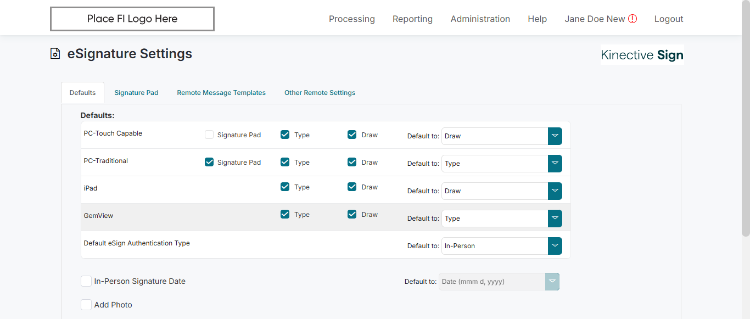The width and height of the screenshot is (750, 319).
Task: Toggle the iPad Draw checkbox
Action: click(352, 187)
